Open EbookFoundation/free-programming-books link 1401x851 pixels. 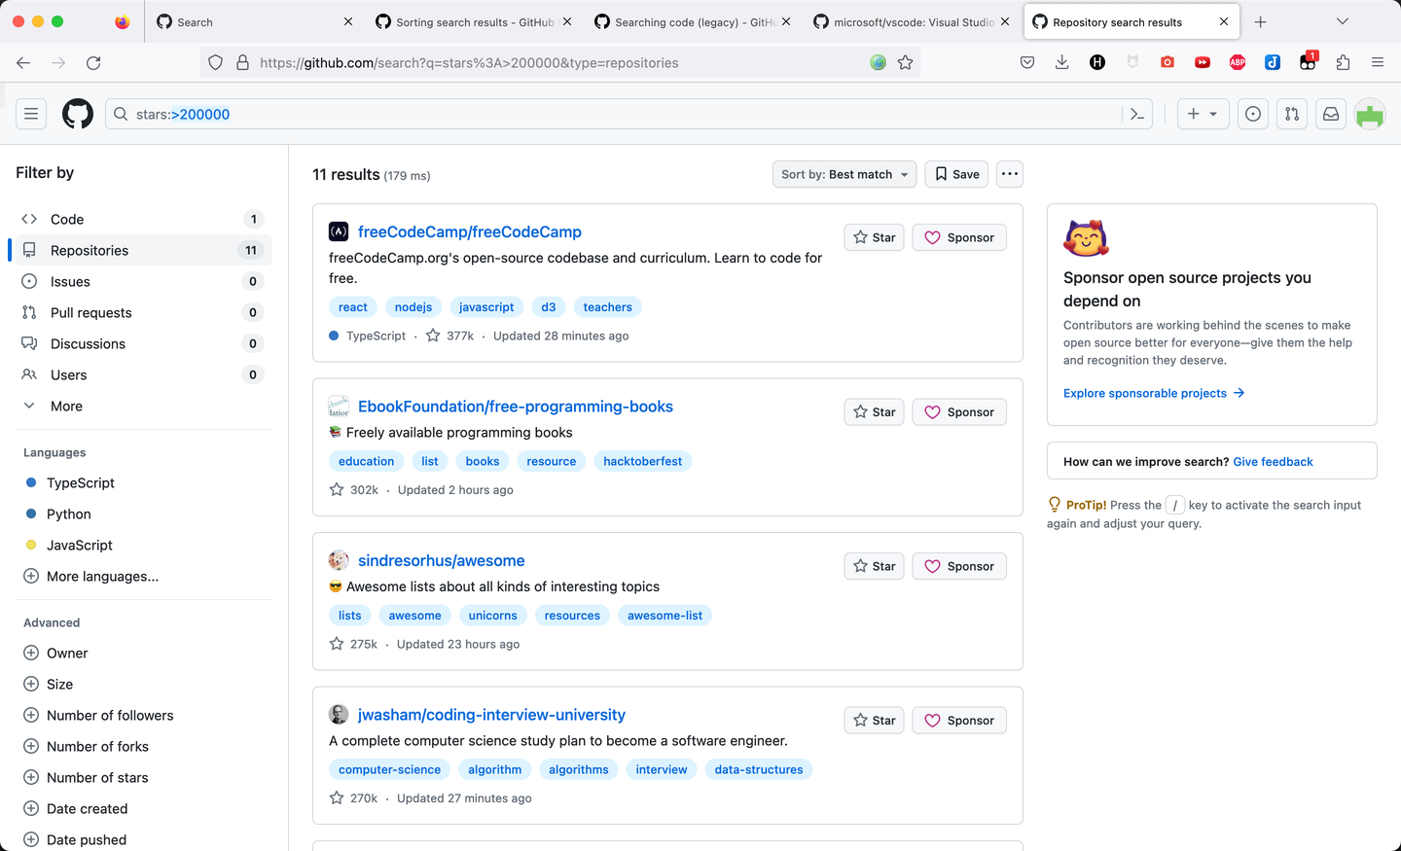point(516,407)
